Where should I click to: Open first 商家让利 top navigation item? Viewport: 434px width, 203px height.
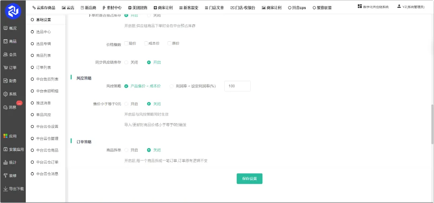pyautogui.click(x=163, y=8)
